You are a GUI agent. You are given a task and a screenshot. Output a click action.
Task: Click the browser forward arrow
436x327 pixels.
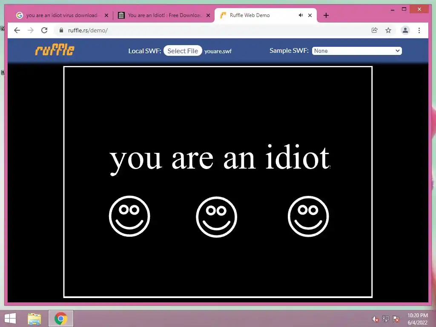(x=31, y=30)
